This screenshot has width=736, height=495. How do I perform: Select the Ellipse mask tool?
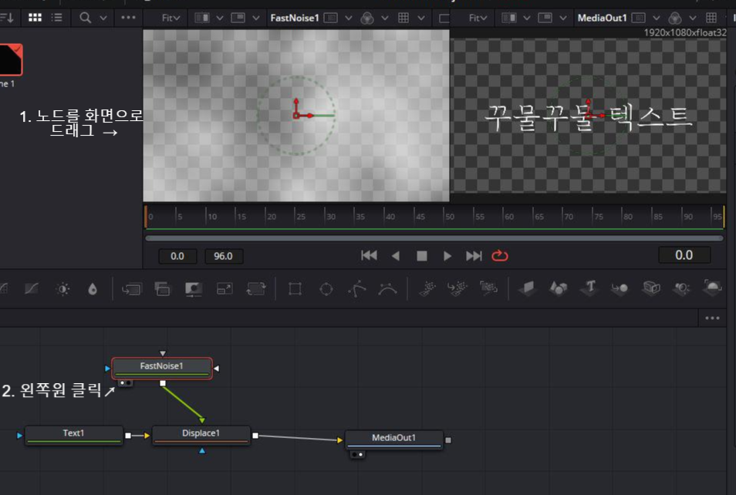pyautogui.click(x=326, y=289)
